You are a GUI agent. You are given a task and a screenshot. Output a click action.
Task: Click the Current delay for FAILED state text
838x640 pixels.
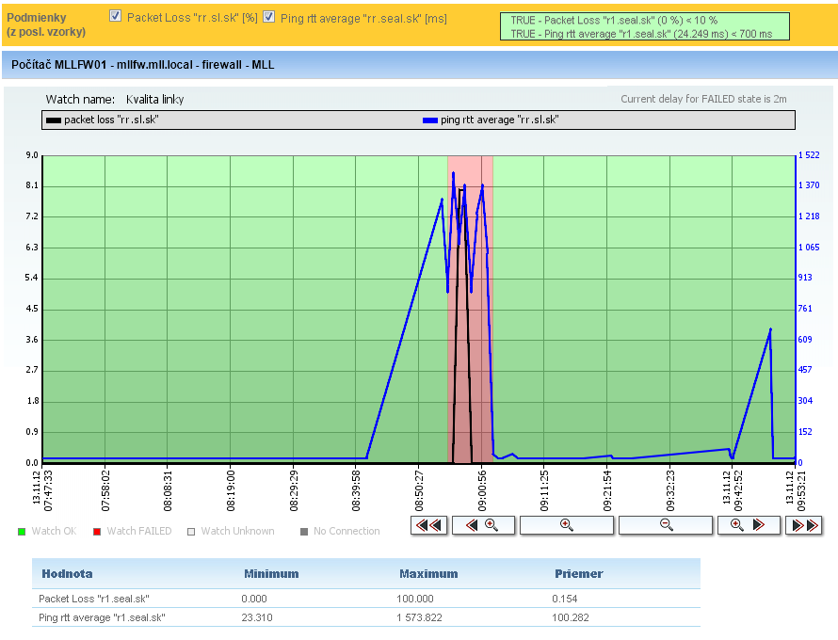pyautogui.click(x=703, y=99)
